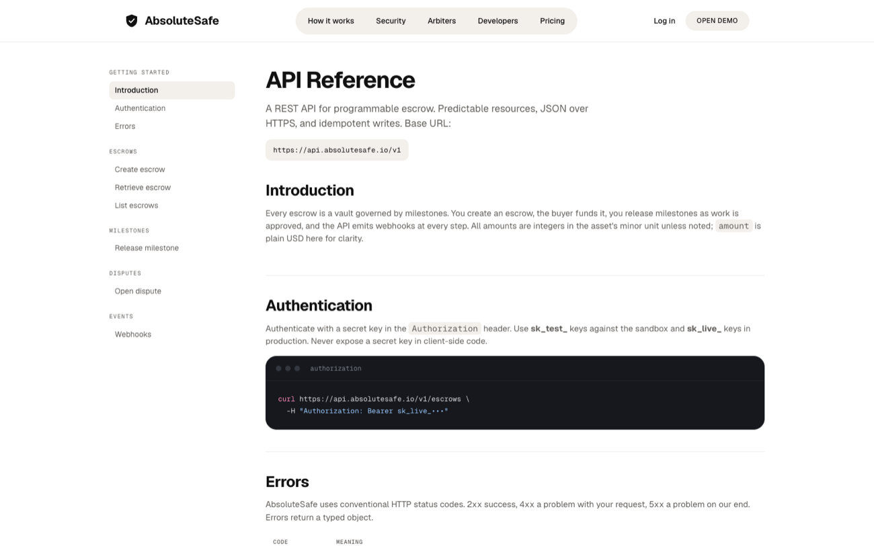Select Introduction in the sidebar
The image size is (874, 546).
point(172,90)
